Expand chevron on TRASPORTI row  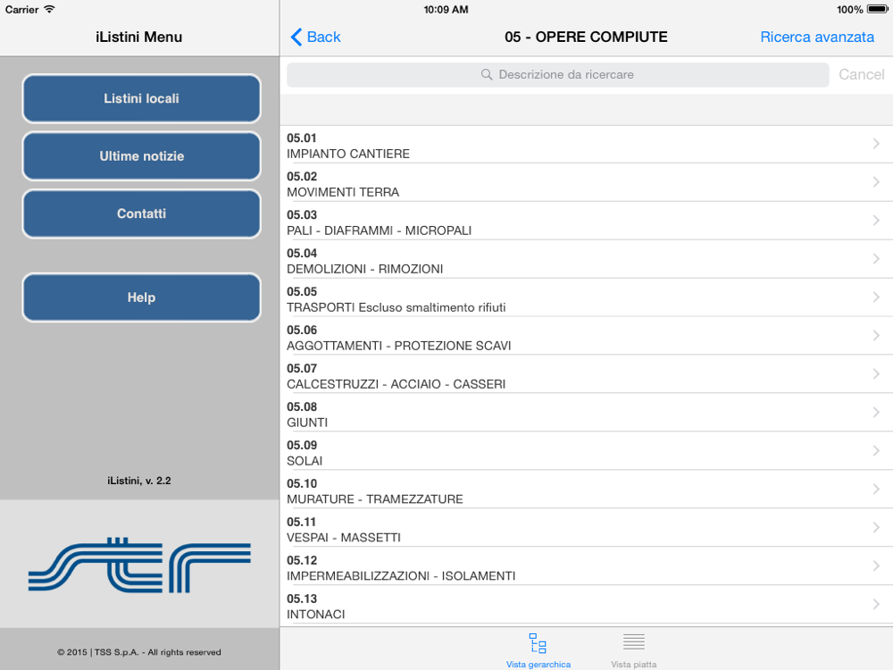(876, 297)
